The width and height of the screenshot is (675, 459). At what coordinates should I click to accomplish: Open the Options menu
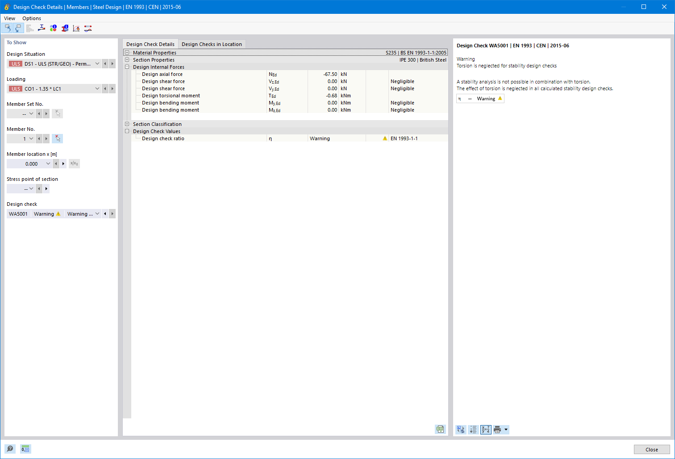[31, 18]
